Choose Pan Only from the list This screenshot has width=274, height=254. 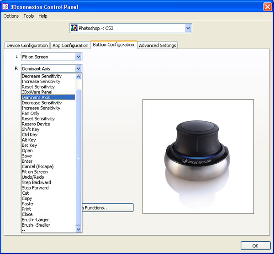click(x=48, y=113)
